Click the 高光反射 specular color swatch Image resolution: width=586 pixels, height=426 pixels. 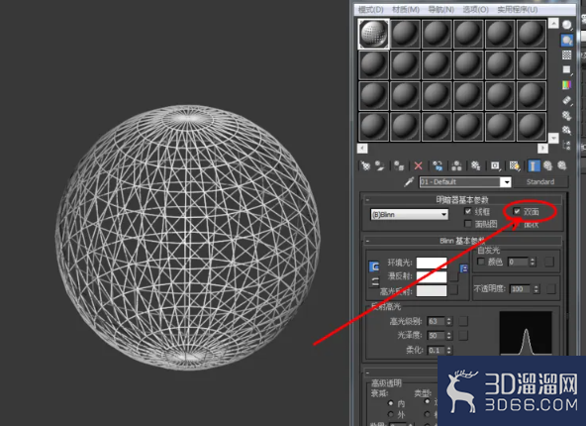(x=432, y=290)
